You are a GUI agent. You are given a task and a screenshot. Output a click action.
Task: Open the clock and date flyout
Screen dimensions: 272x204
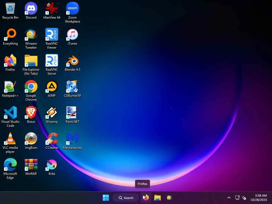(x=259, y=198)
